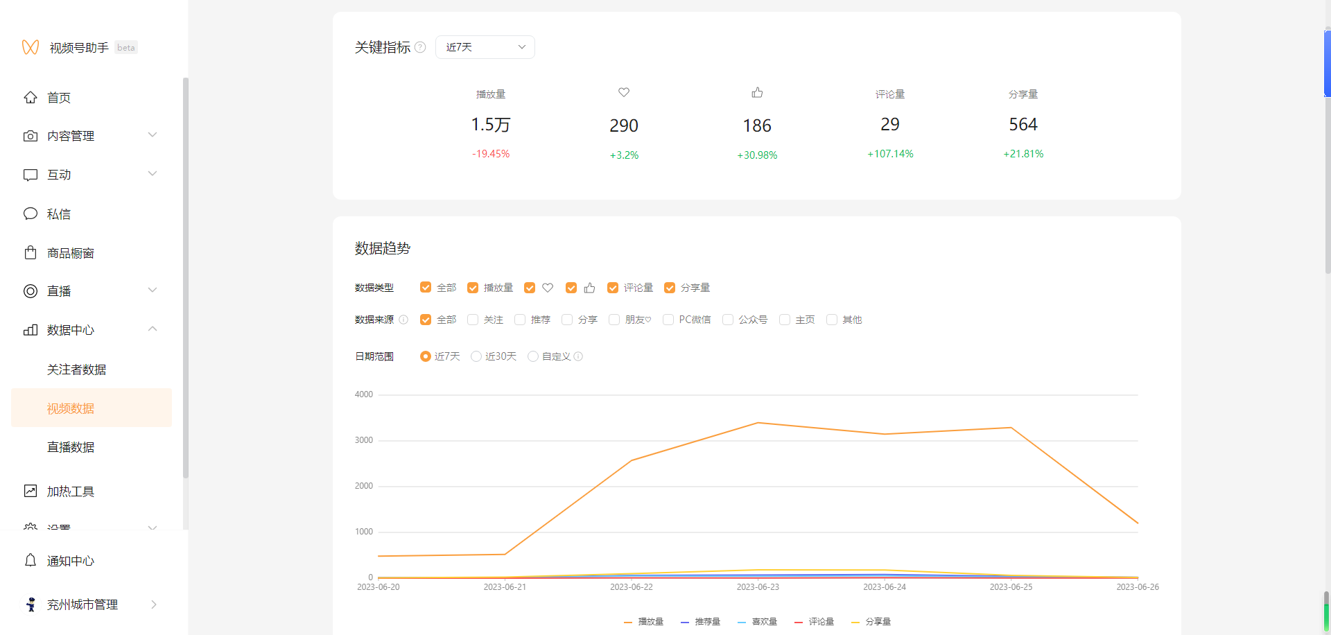Enable the 推荐 data source checkbox

click(520, 320)
